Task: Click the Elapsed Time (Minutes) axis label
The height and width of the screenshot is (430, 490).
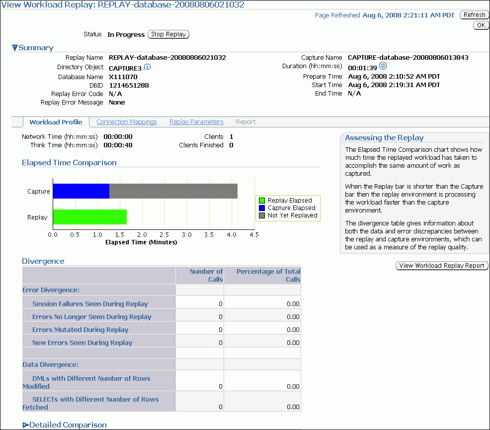Action: click(141, 242)
